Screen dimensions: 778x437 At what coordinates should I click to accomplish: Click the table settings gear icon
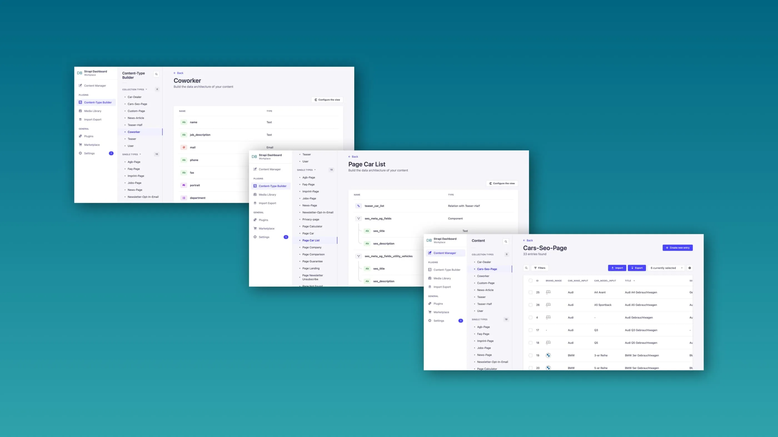tap(690, 268)
